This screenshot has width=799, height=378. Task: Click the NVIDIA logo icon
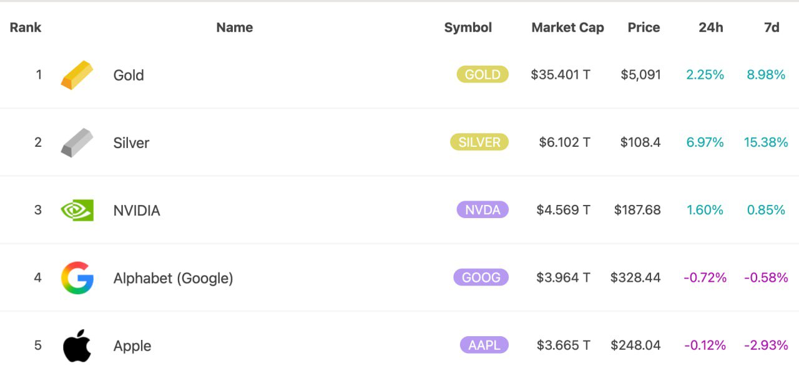[77, 210]
